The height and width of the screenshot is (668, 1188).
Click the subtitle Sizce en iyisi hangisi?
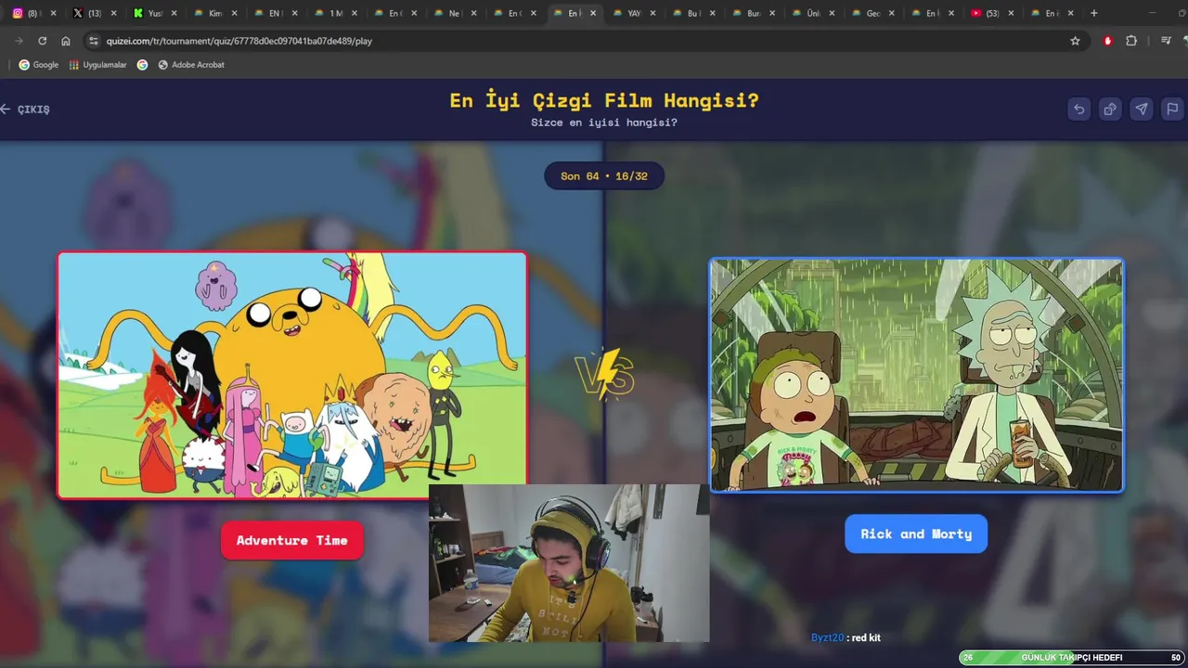click(604, 122)
